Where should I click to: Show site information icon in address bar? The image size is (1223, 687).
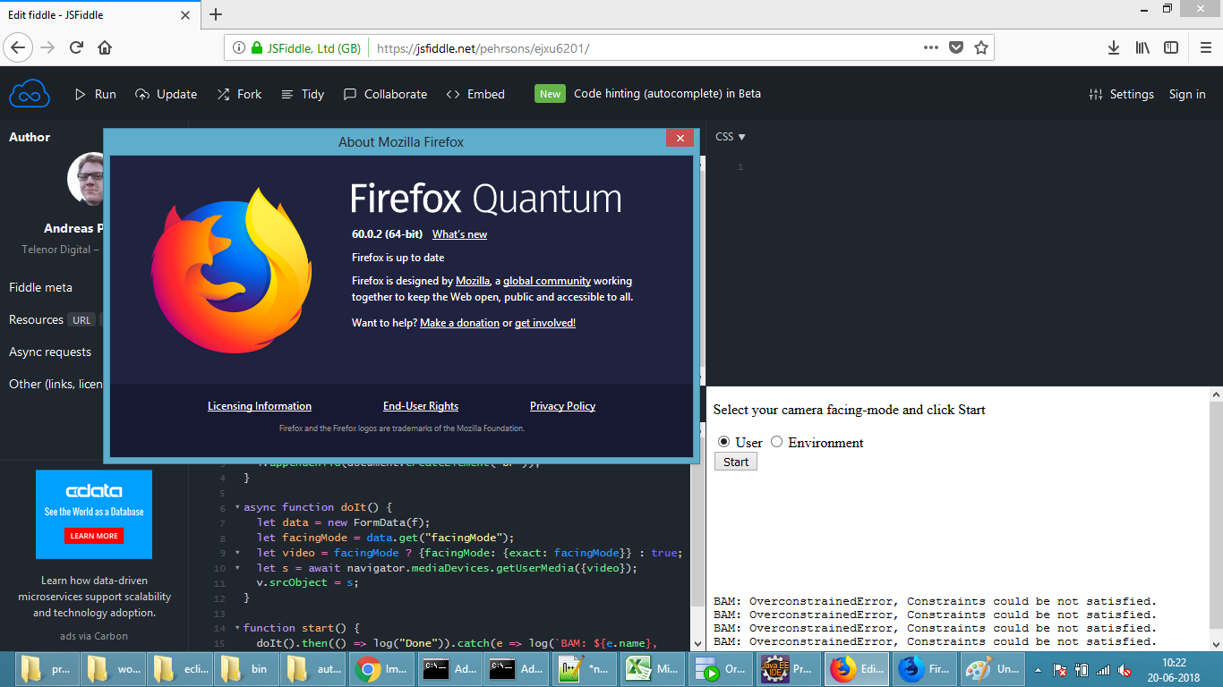[239, 48]
